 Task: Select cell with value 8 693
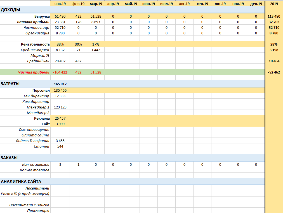point(96,22)
